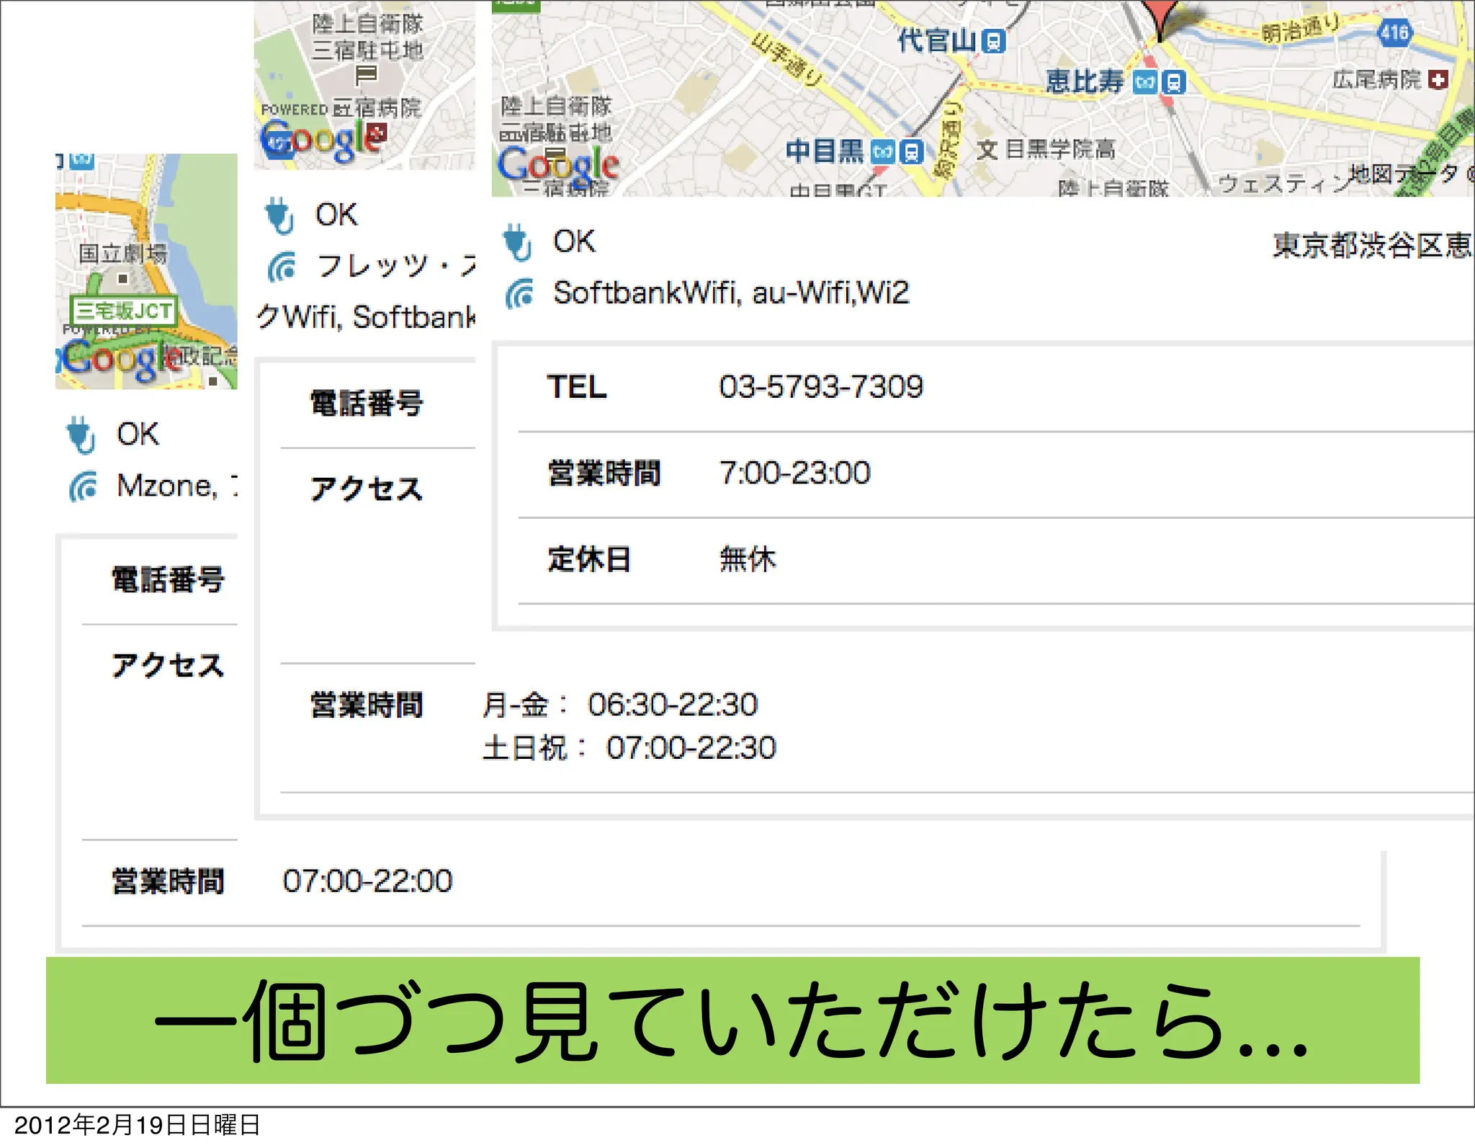The height and width of the screenshot is (1148, 1475).
Task: Click the route 416 shield on map
Action: point(1394,32)
